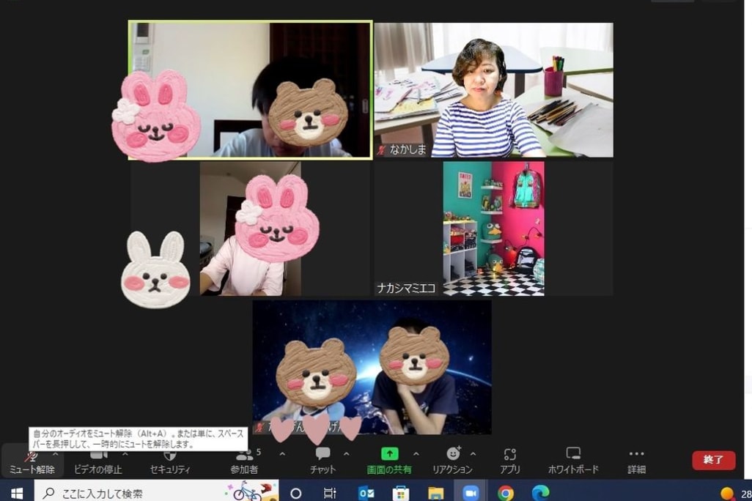Start screen sharing with 画面の共有
Viewport: 752px width, 501px height.
click(x=389, y=461)
